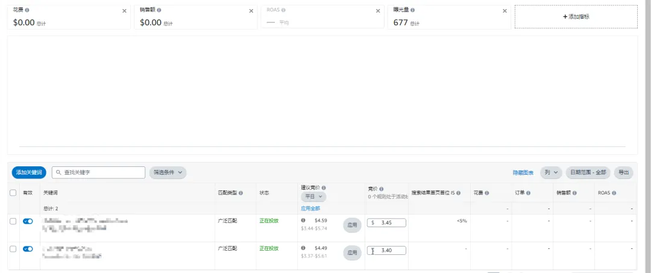Image resolution: width=651 pixels, height=273 pixels.
Task: Click info icon beside 订单 column header
Action: pos(528,193)
